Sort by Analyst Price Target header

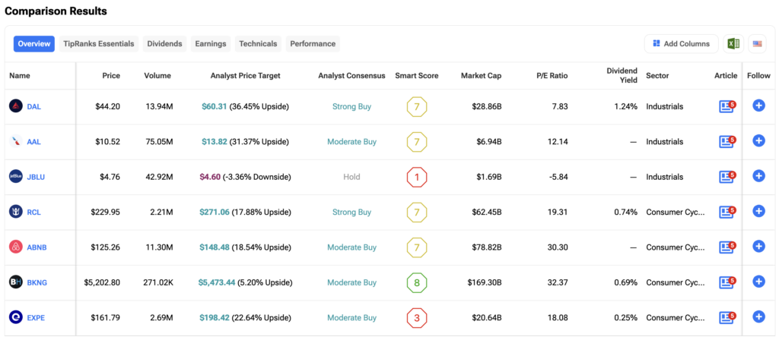246,76
